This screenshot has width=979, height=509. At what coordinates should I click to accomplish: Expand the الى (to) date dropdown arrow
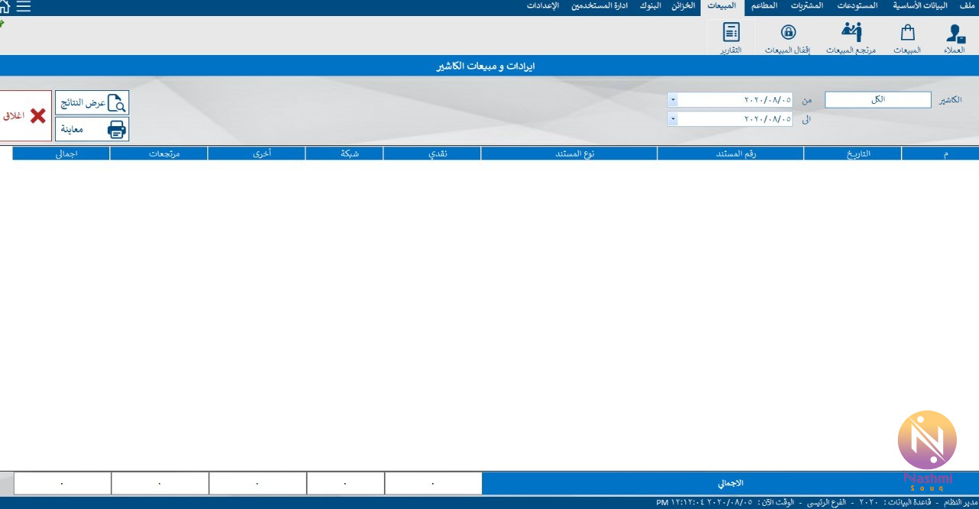click(672, 119)
